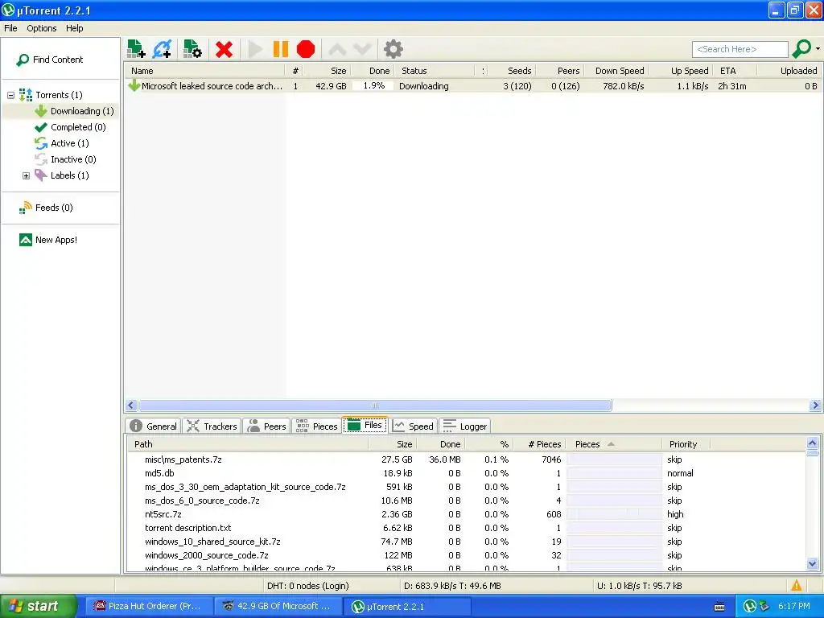
Task: Open Feeds (0) in the sidebar
Action: [x=46, y=208]
